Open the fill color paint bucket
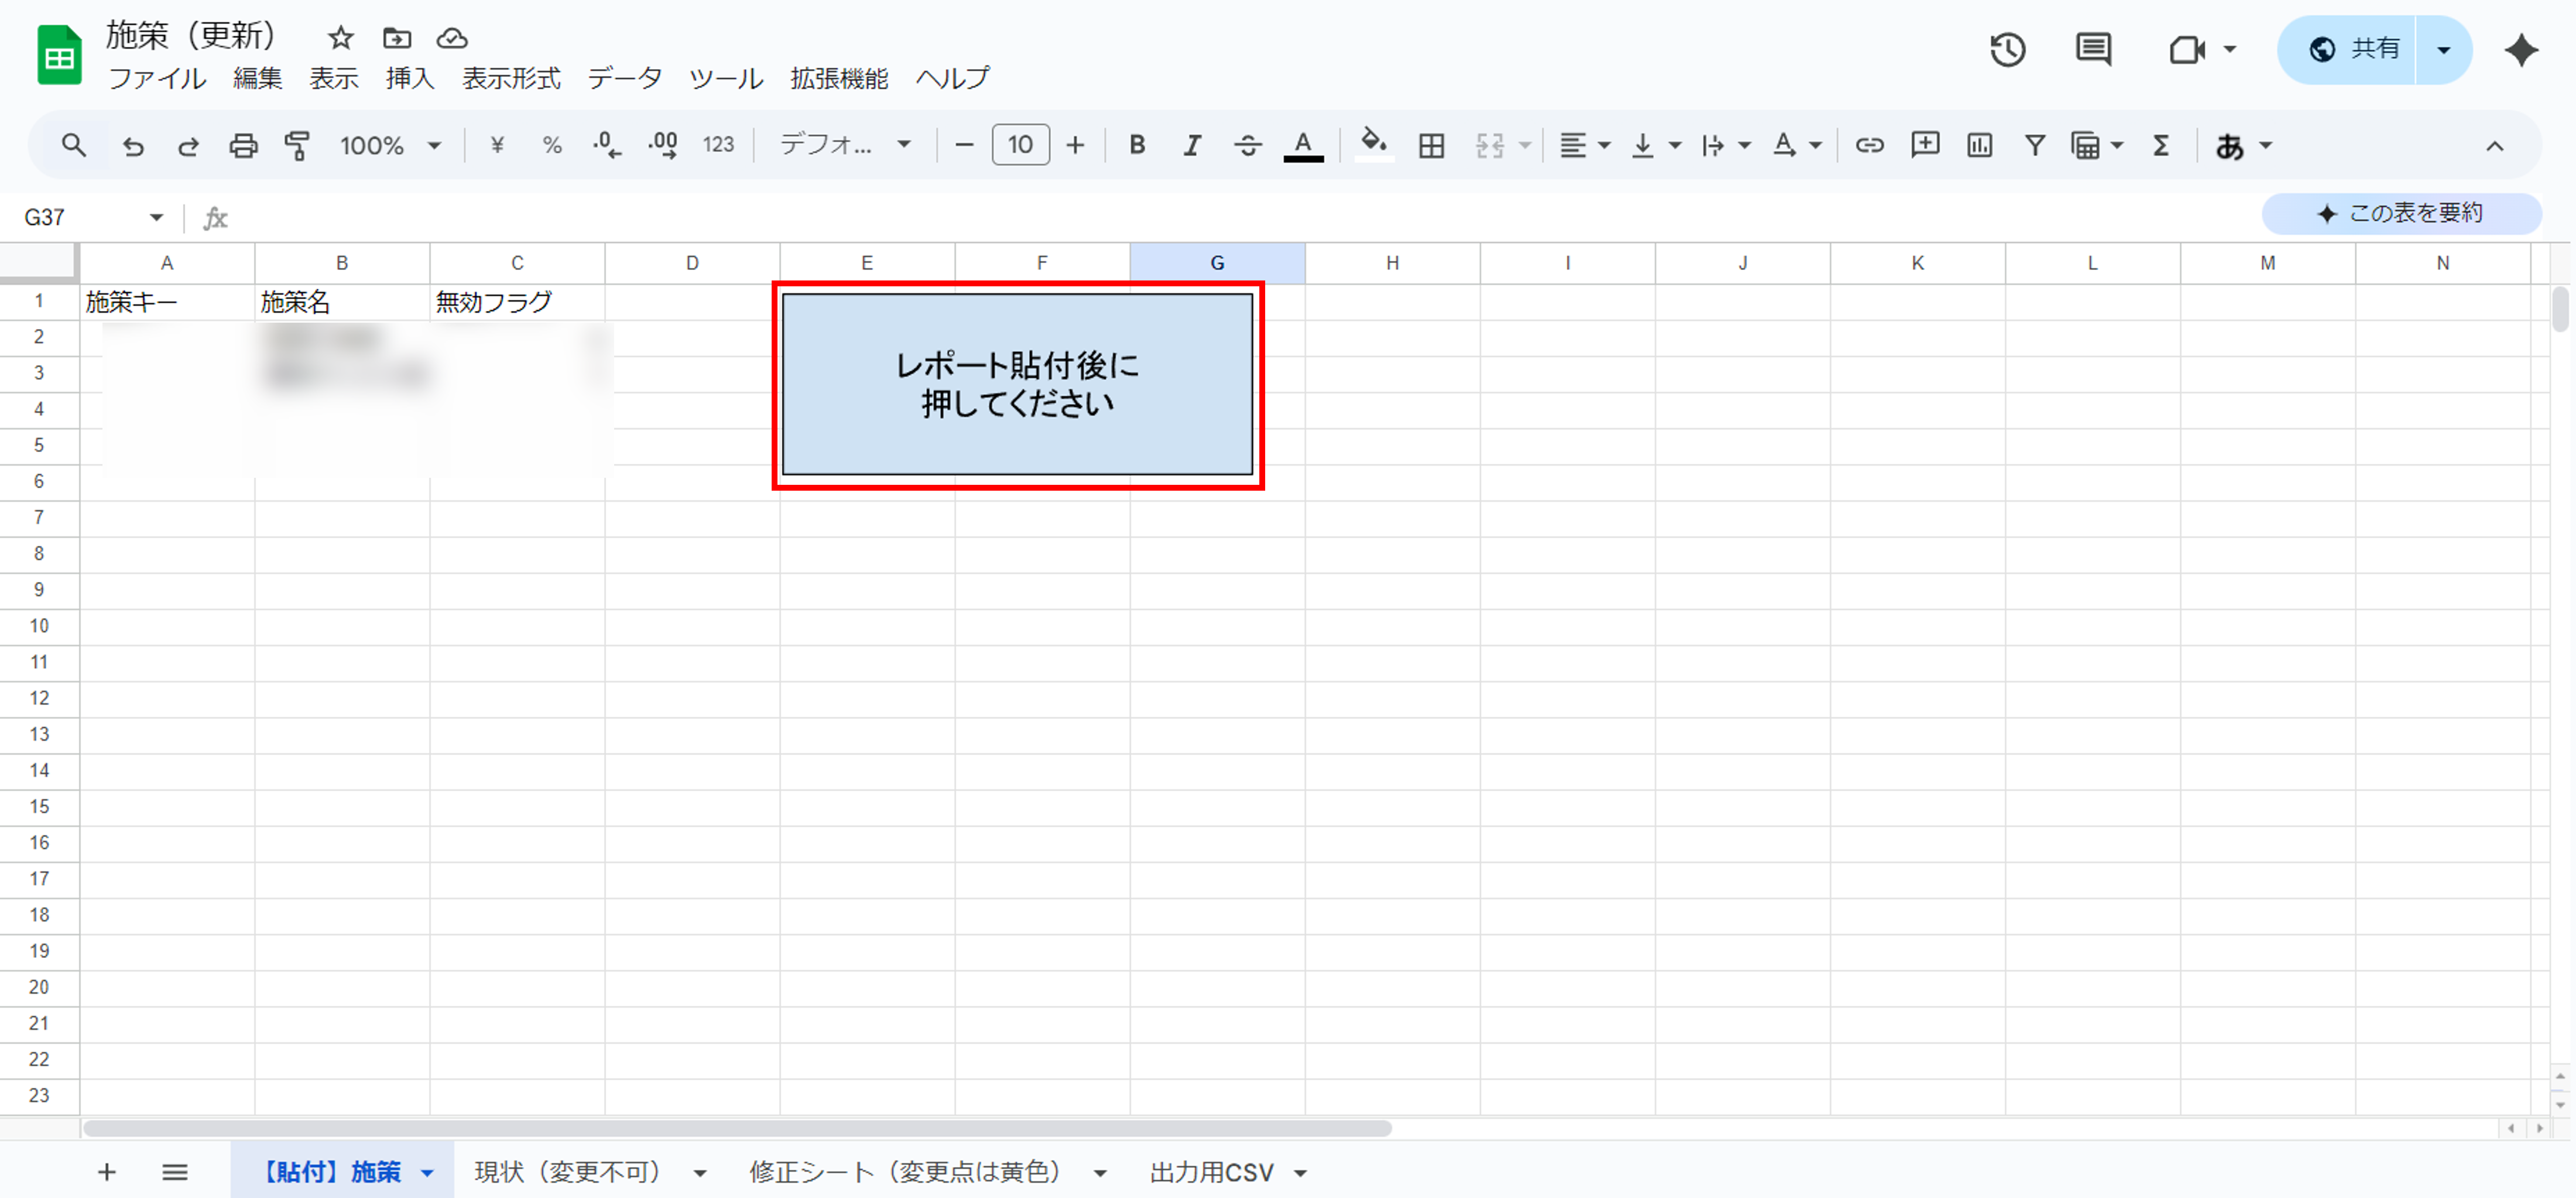Image resolution: width=2576 pixels, height=1198 pixels. (x=1374, y=145)
